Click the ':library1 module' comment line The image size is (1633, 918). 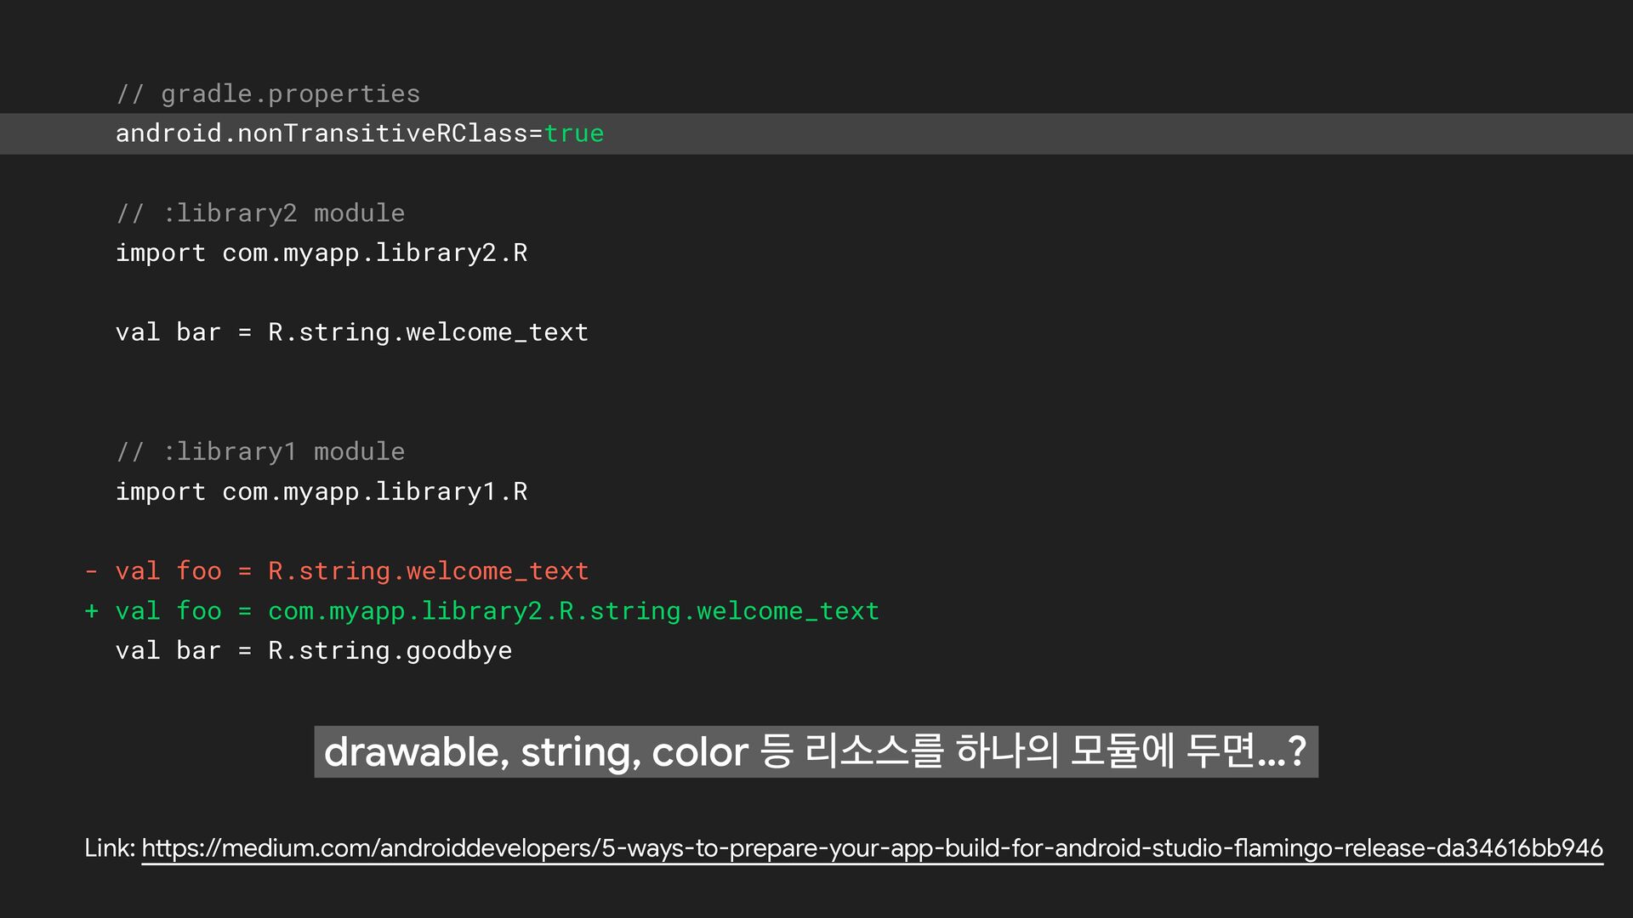point(260,451)
